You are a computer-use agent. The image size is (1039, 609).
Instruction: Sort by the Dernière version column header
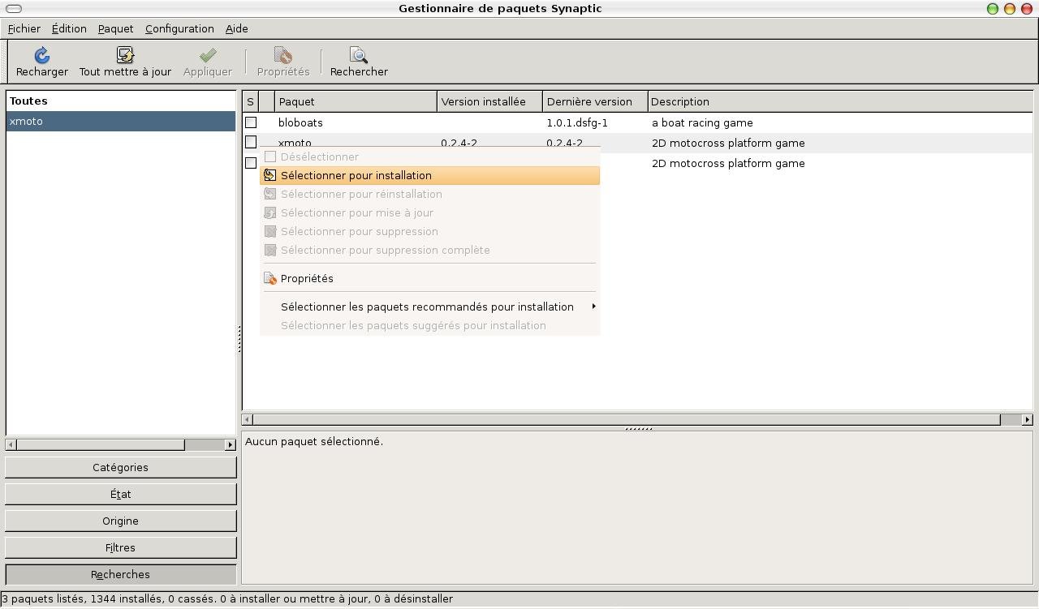point(596,101)
